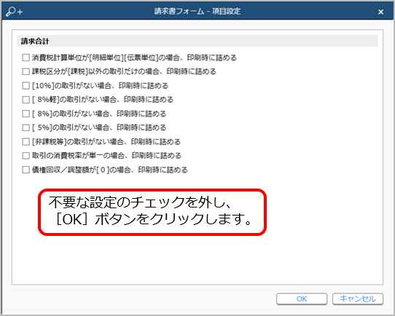
Task: Select the 請求合計 section header
Action: coord(197,41)
